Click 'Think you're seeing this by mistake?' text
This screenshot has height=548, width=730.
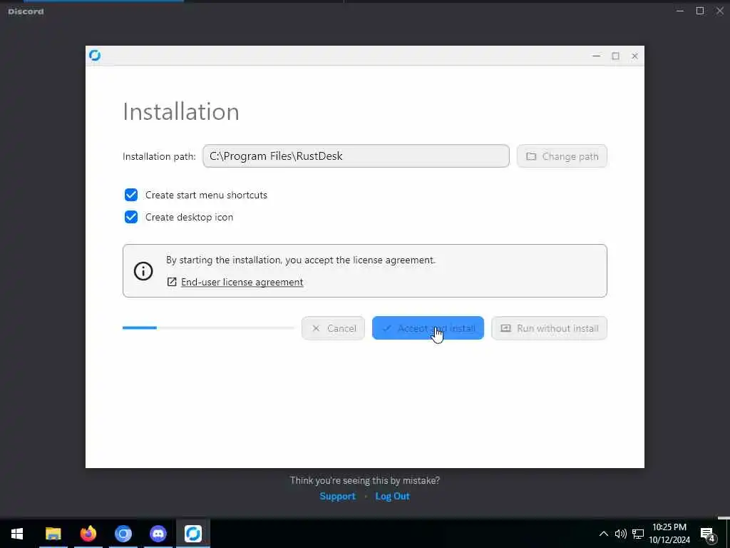click(x=365, y=480)
